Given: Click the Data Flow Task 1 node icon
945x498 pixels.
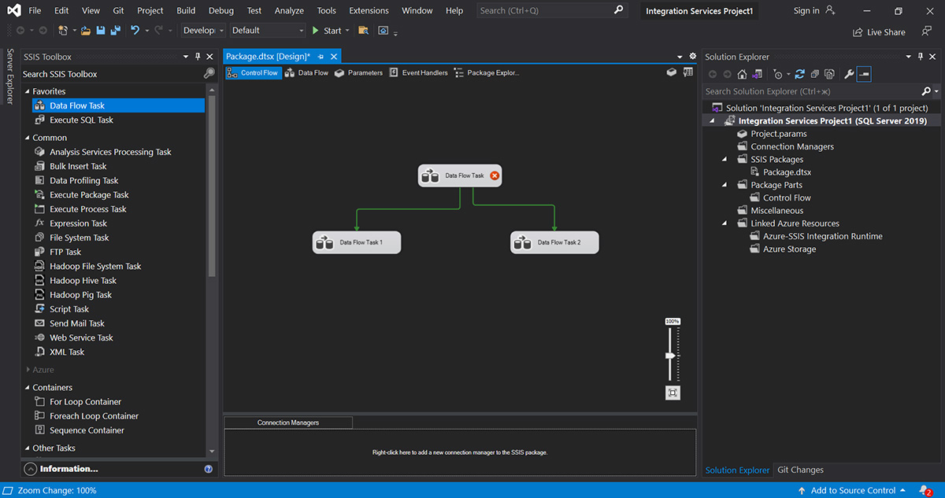Looking at the screenshot, I should click(324, 243).
